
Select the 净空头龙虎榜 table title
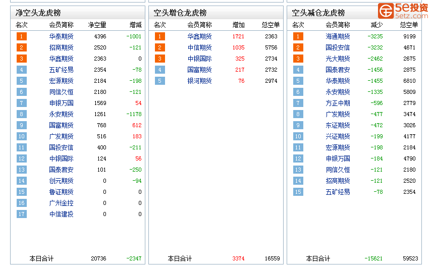click(x=38, y=13)
